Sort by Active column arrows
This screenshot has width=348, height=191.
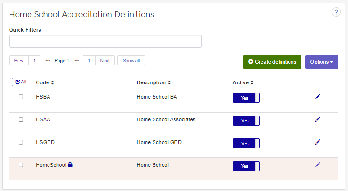(252, 82)
